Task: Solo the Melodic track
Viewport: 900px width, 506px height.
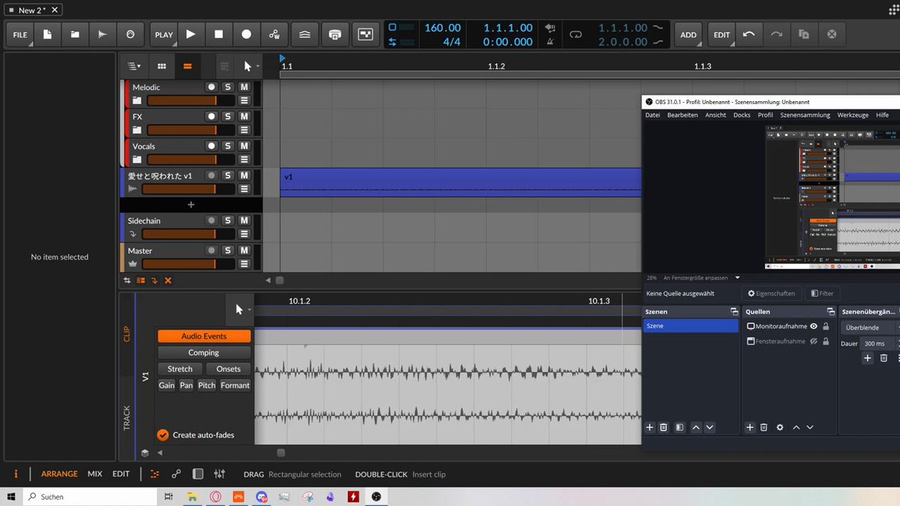Action: point(228,88)
